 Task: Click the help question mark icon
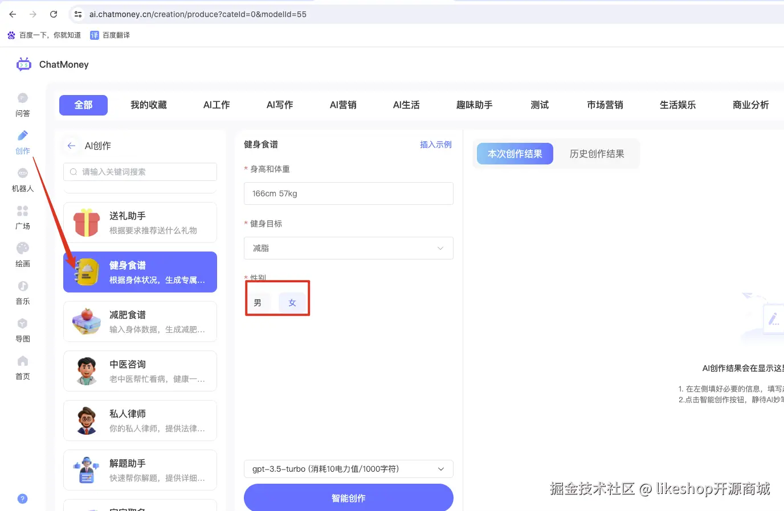23,499
